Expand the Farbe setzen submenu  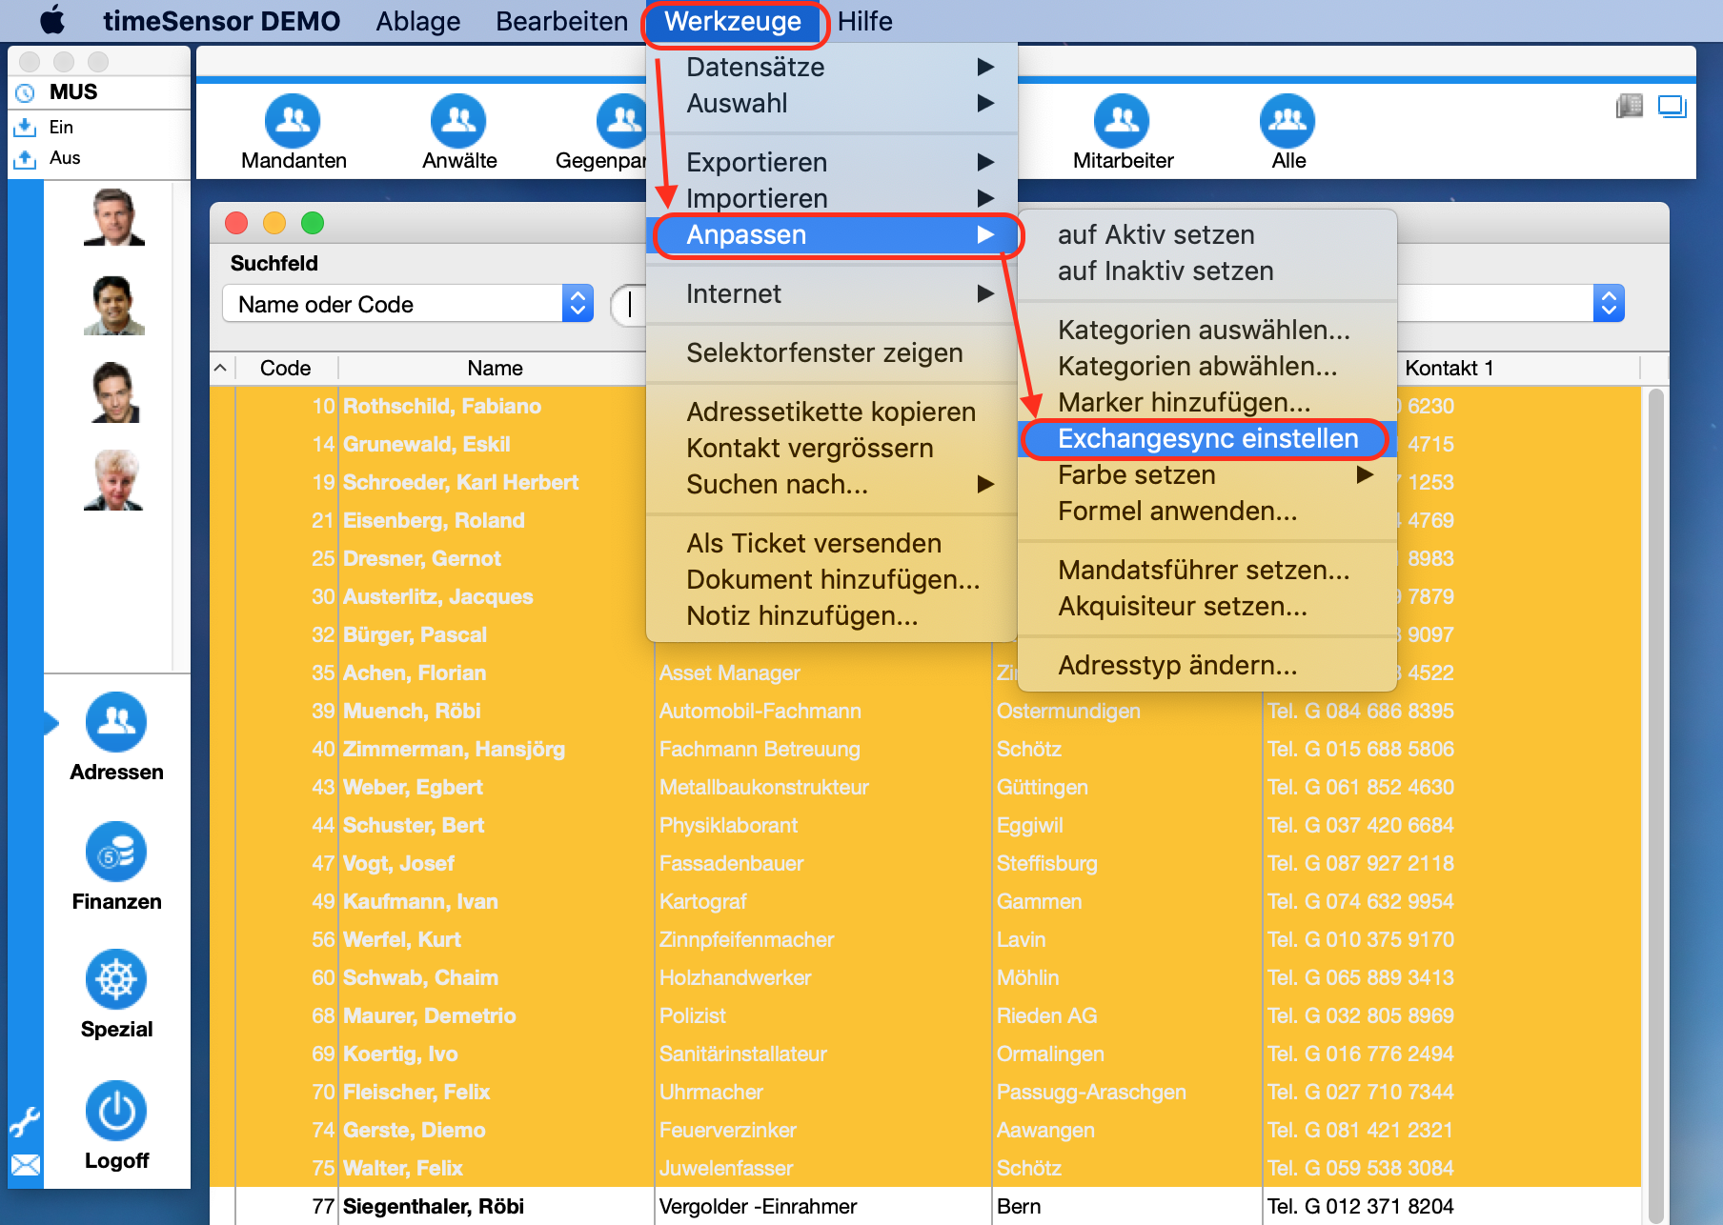tap(1207, 474)
